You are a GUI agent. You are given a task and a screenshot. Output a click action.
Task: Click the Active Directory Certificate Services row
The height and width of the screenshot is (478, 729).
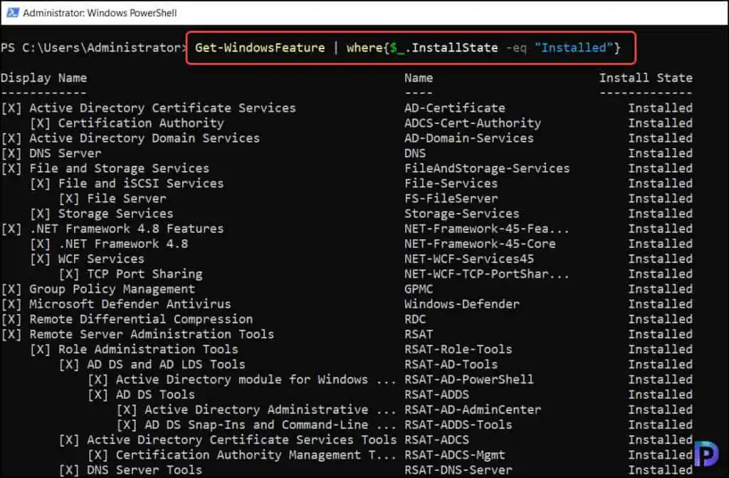[347, 108]
